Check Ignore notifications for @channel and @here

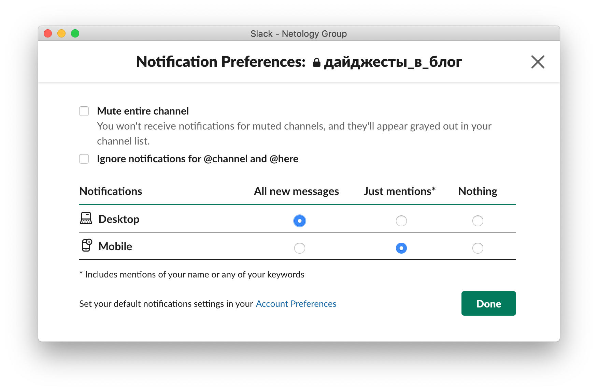[84, 159]
